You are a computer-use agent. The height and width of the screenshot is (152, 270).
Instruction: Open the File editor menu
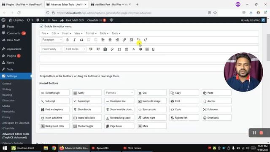tap(45, 33)
